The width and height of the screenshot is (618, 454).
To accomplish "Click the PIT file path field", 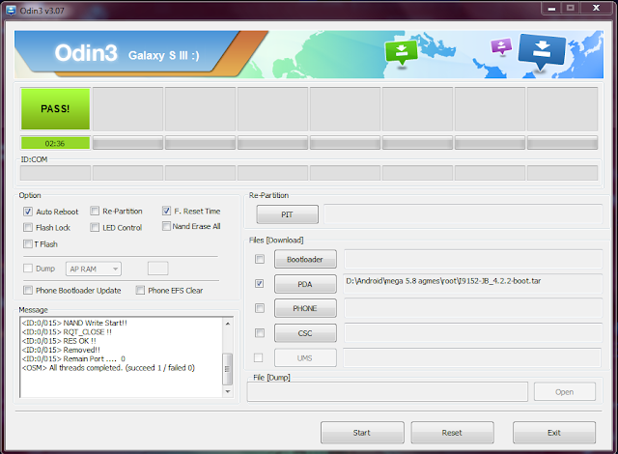I will pos(463,214).
